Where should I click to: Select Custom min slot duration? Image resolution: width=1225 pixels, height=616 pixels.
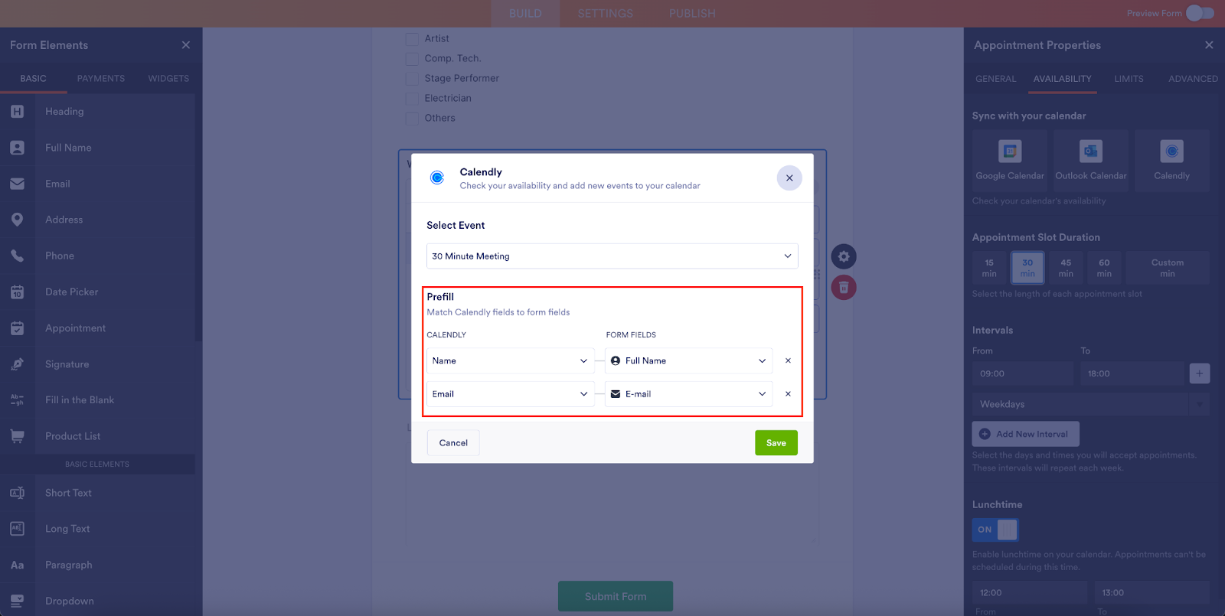[1168, 268]
